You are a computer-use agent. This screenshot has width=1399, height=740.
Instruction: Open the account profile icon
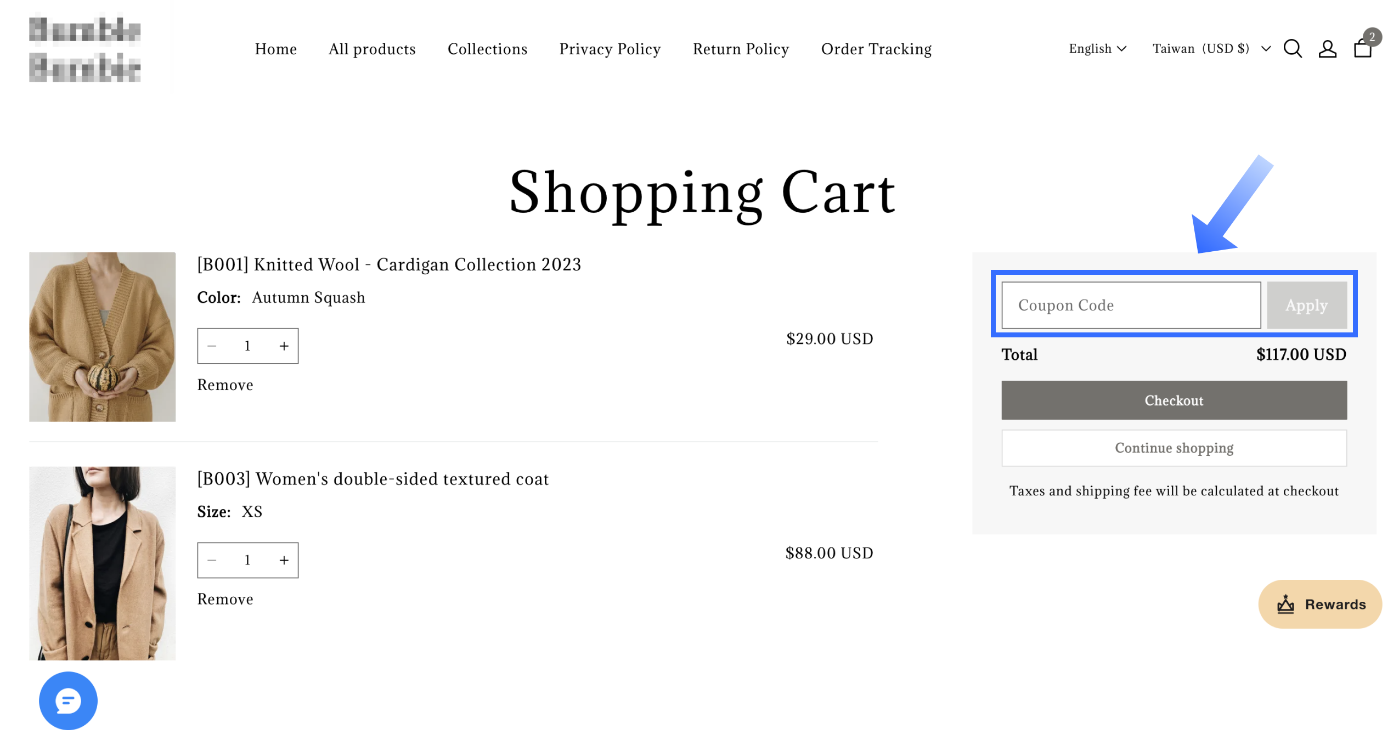(x=1327, y=49)
